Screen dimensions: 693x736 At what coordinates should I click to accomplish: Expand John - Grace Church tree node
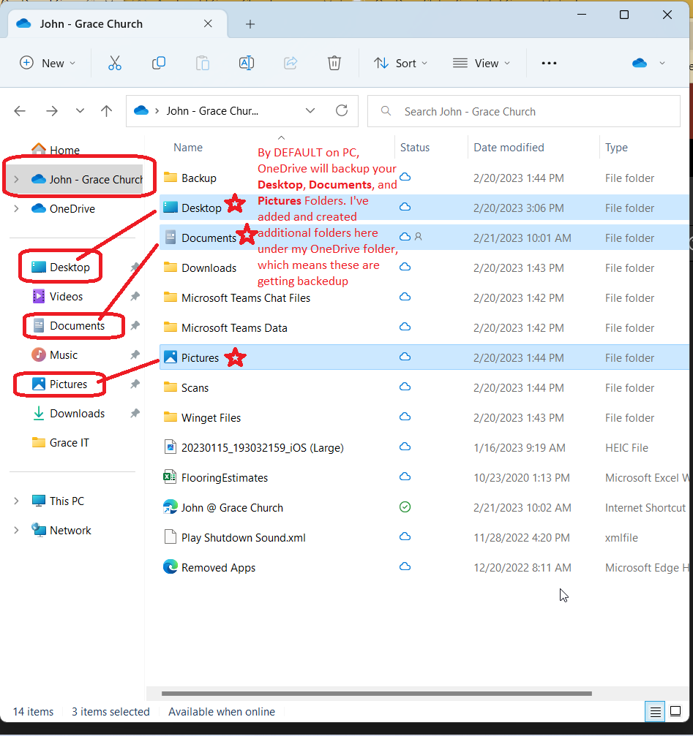pos(16,179)
